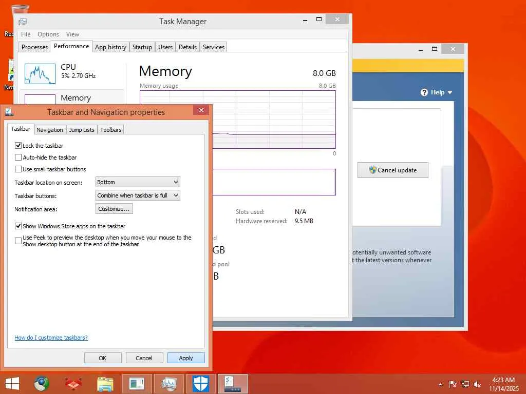Click the muted volume tray icon

pyautogui.click(x=477, y=384)
